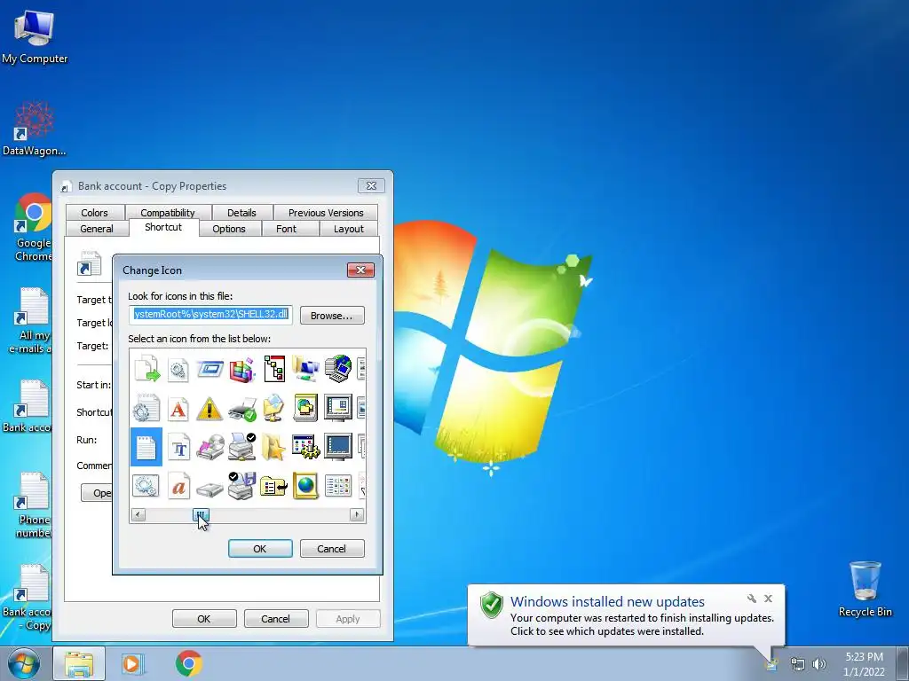This screenshot has height=681, width=909.
Task: Switch to the Options tab
Action: tap(229, 229)
